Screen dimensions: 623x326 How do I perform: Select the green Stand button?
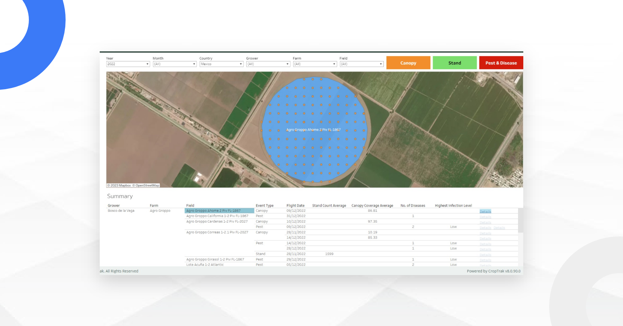point(455,63)
